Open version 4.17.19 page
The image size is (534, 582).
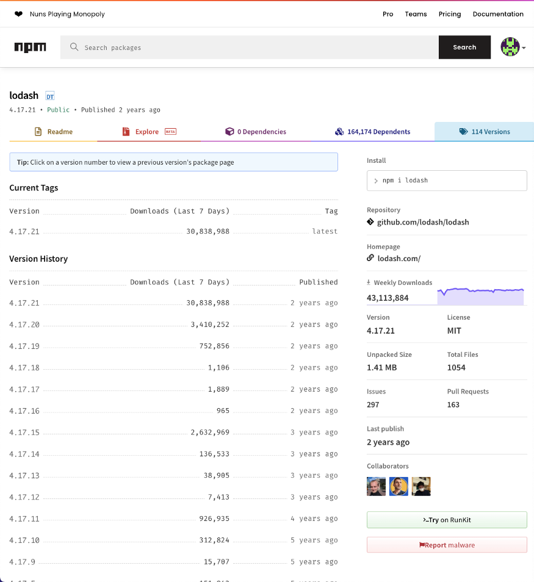click(x=24, y=346)
